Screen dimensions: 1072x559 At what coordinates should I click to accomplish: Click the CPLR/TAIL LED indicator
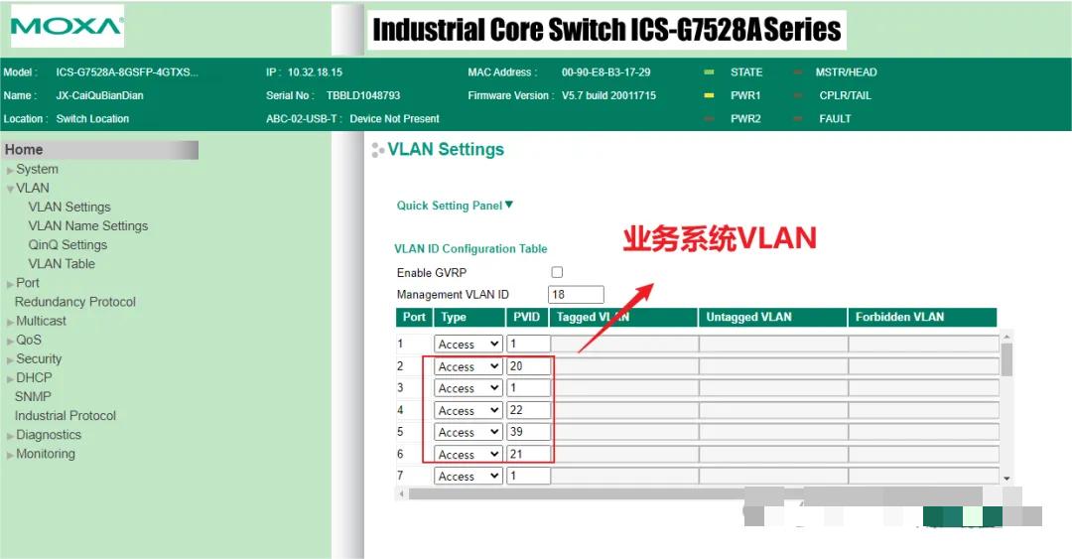(798, 95)
